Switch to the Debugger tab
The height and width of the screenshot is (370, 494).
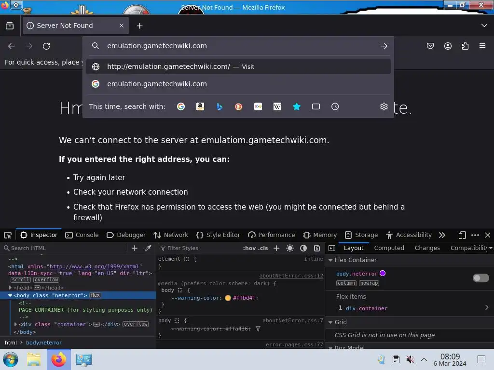click(x=126, y=235)
